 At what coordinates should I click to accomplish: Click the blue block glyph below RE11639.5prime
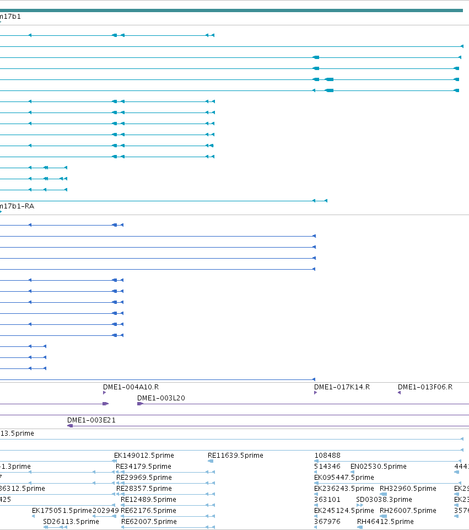tap(211, 461)
